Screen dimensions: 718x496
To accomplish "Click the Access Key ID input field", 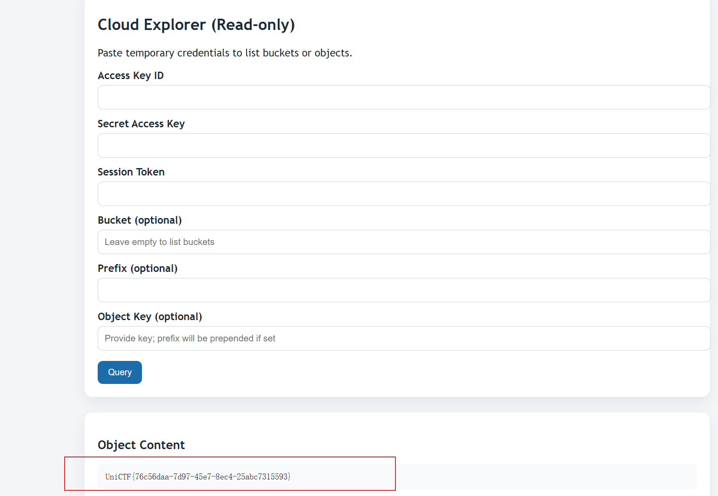I will (404, 97).
